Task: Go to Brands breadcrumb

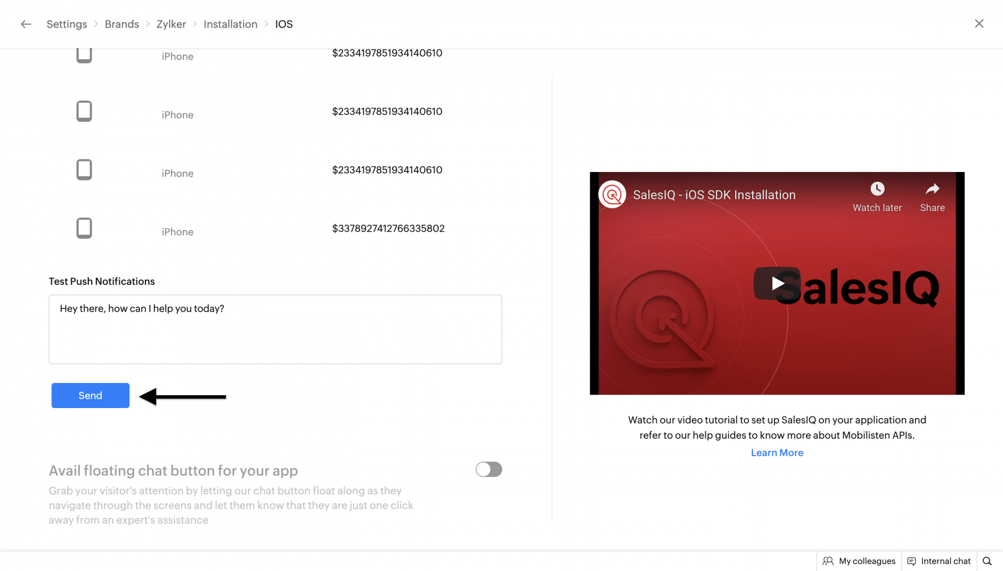Action: click(x=122, y=24)
